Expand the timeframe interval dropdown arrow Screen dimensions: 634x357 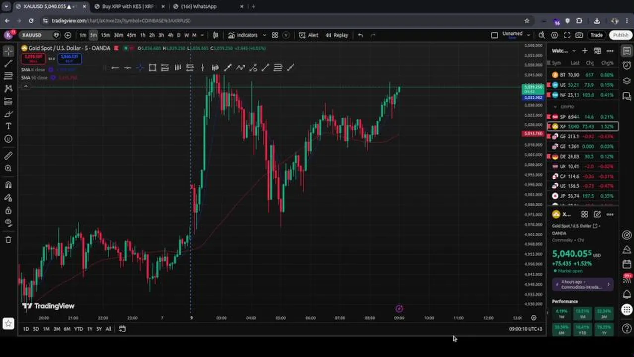tap(203, 35)
